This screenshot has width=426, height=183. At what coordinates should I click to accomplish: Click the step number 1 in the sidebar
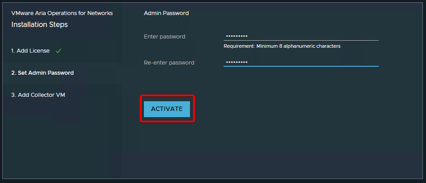tap(13, 51)
